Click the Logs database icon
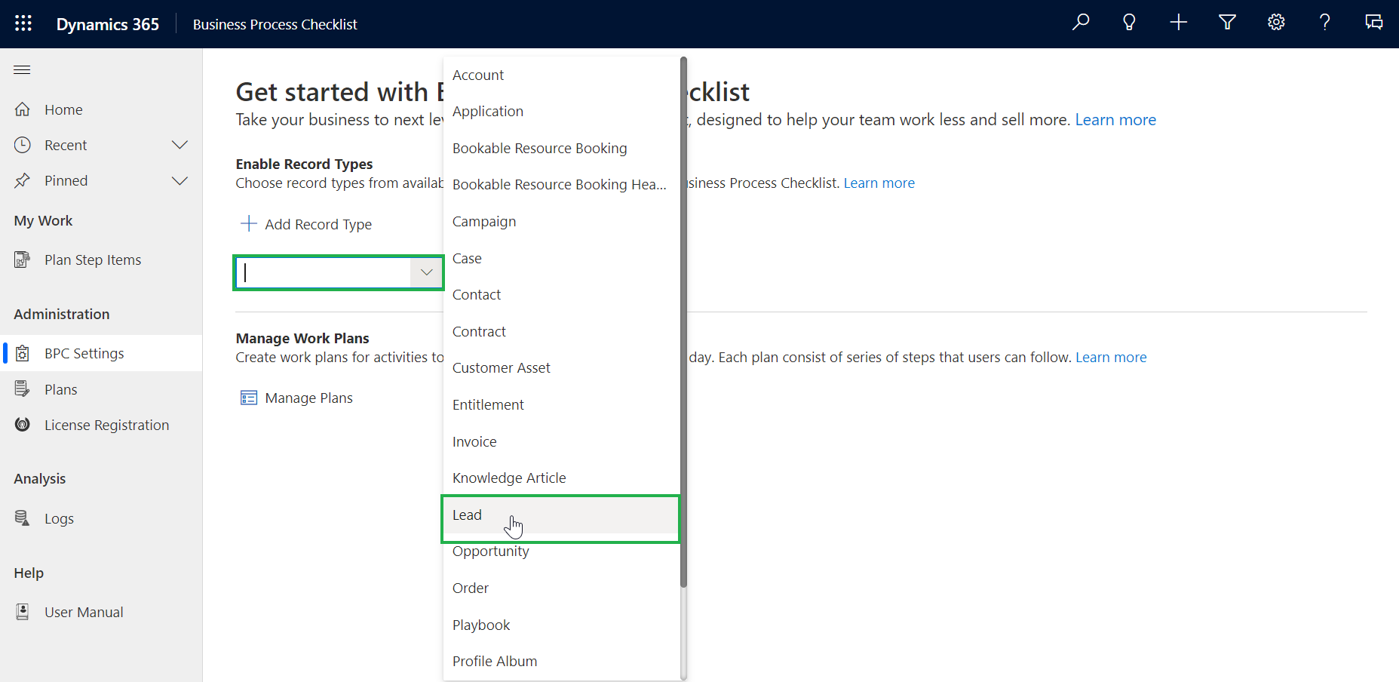Viewport: 1399px width, 682px height. [23, 518]
